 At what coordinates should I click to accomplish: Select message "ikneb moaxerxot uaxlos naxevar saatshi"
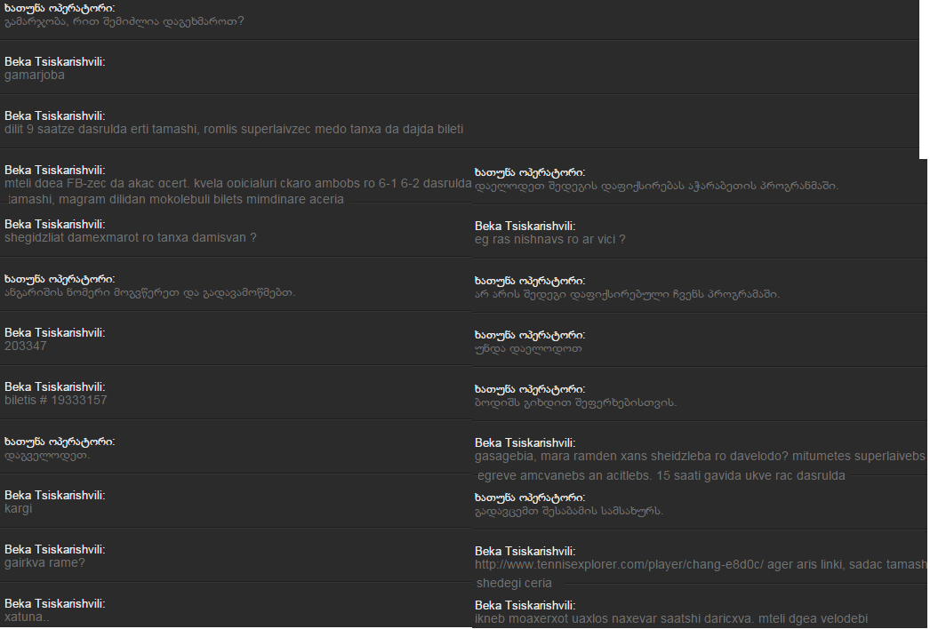pyautogui.click(x=671, y=619)
